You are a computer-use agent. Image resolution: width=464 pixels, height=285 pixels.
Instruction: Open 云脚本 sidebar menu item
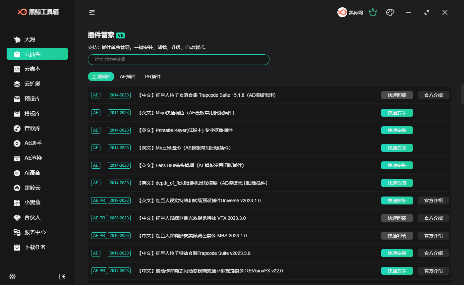tap(37, 69)
